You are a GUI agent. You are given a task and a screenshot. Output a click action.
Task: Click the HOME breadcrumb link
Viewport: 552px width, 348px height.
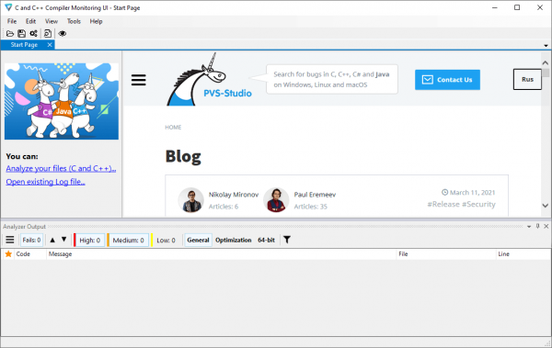[x=173, y=128]
